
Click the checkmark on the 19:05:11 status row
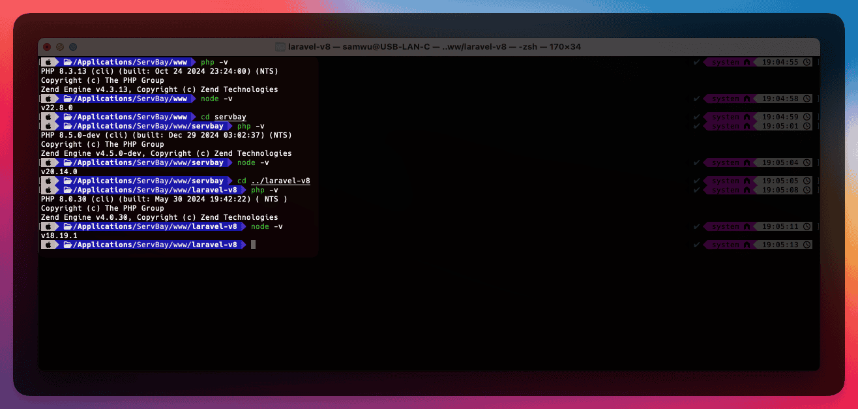697,226
